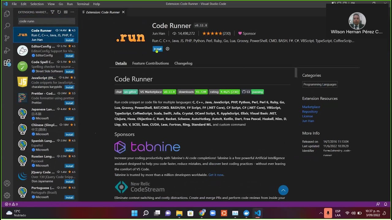Viewport: 392px width, 220px height.
Task: Open Google Chrome from the taskbar
Action: coord(202,213)
